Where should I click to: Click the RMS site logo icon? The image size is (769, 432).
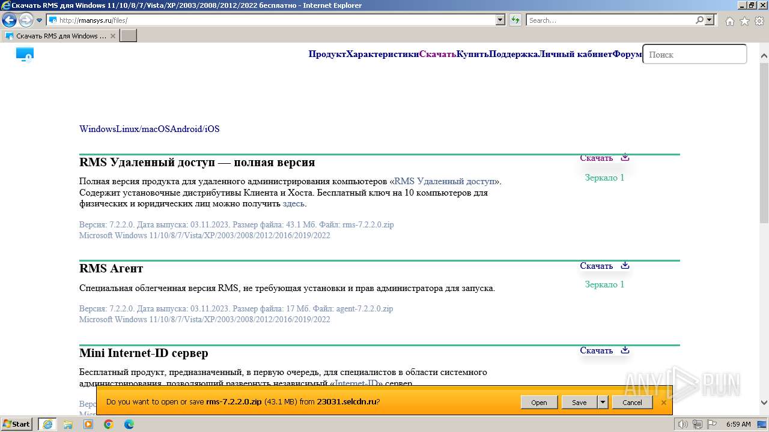click(25, 55)
